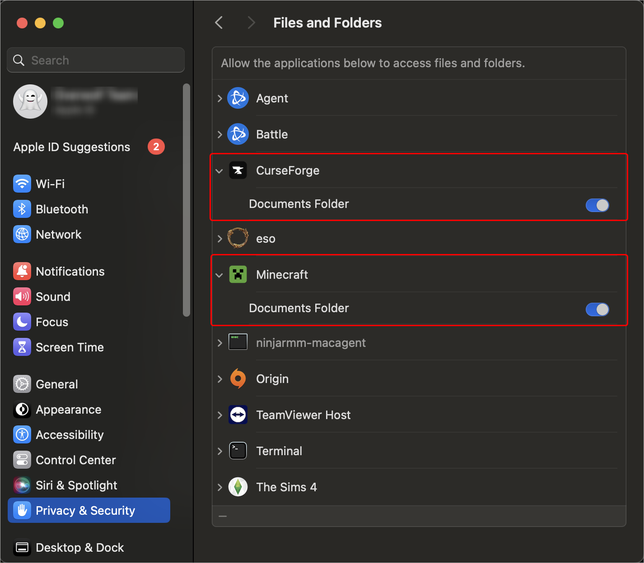Click the Desktop & Dock icon
Viewport: 644px width, 563px height.
pos(22,547)
